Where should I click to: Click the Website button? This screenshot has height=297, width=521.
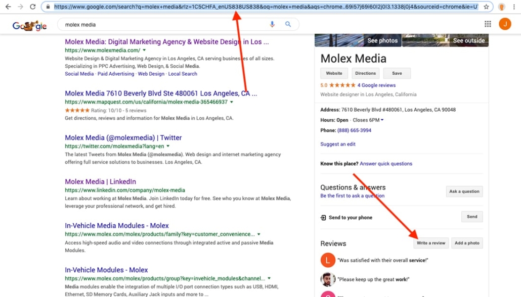(334, 73)
